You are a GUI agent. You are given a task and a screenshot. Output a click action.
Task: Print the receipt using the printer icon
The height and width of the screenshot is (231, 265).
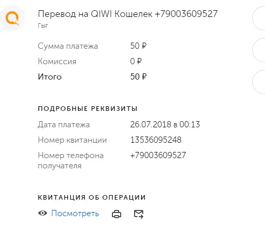pos(117,214)
